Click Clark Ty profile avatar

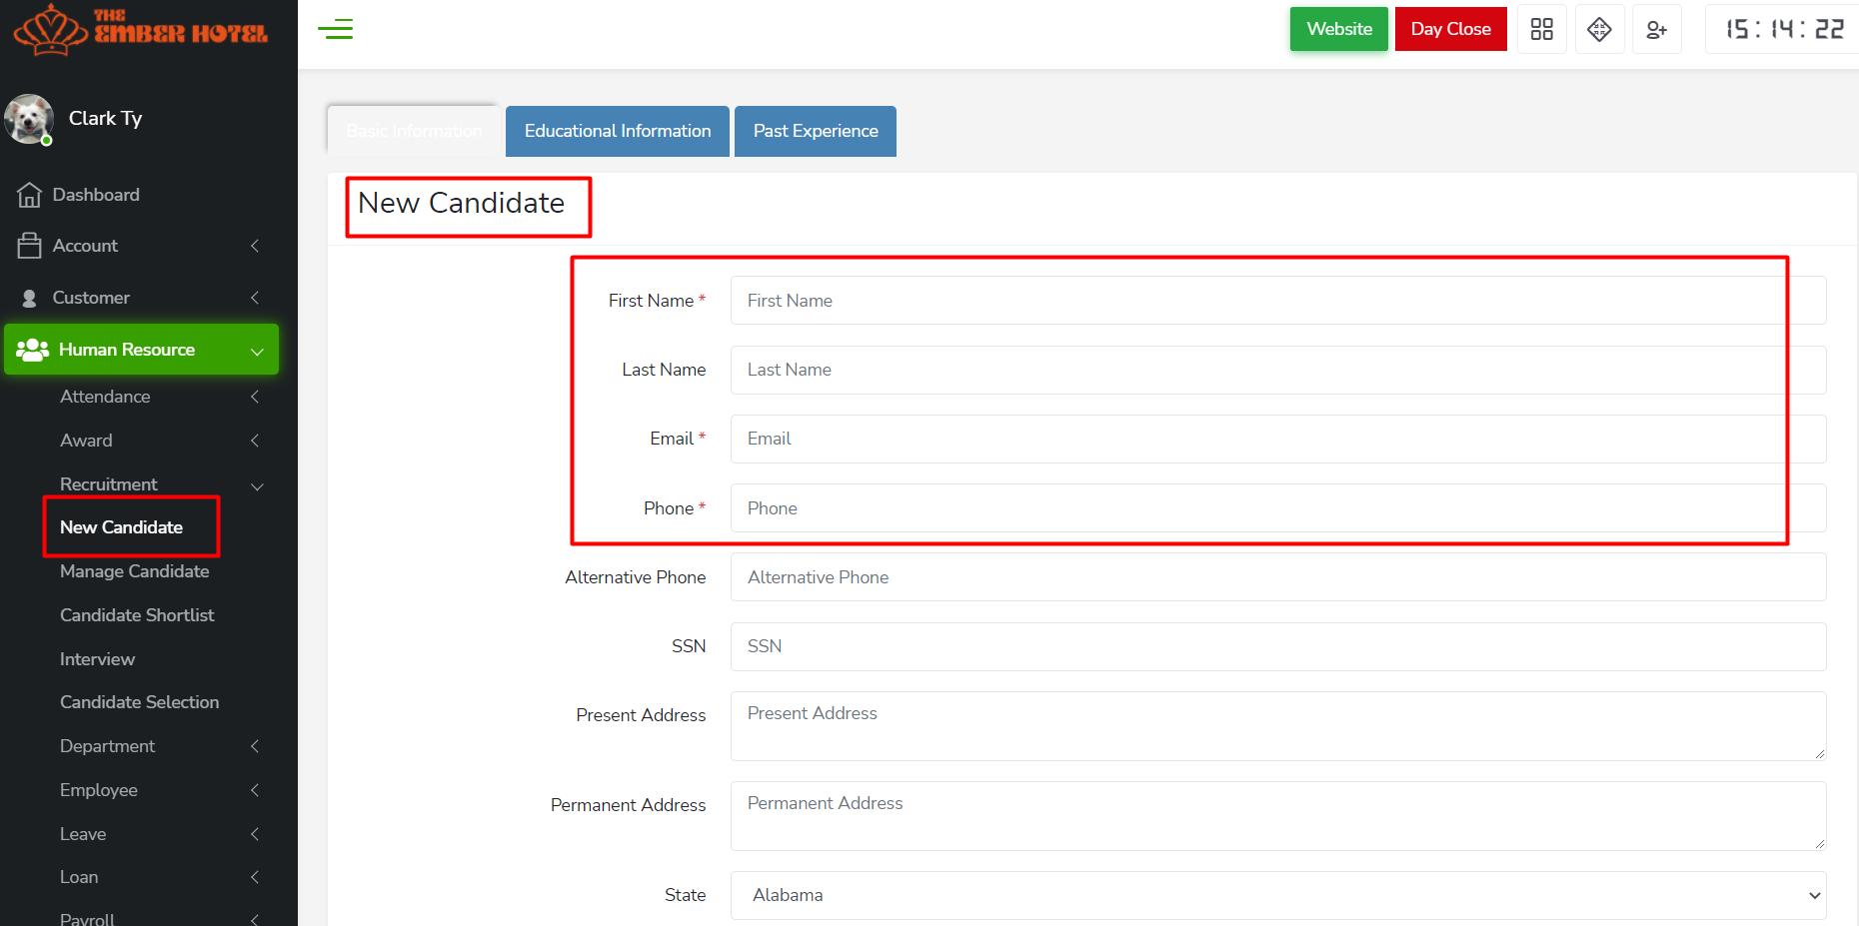[29, 119]
